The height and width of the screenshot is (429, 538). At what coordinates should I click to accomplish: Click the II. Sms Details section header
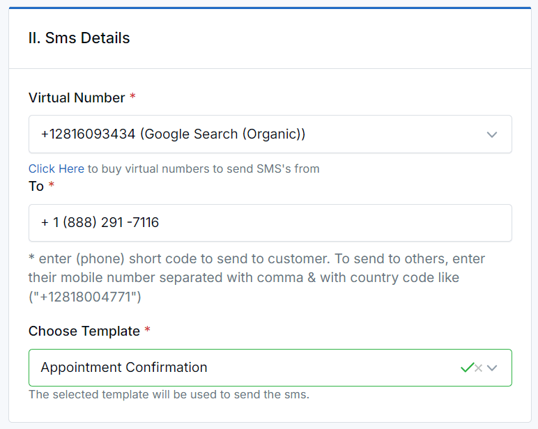coord(79,38)
